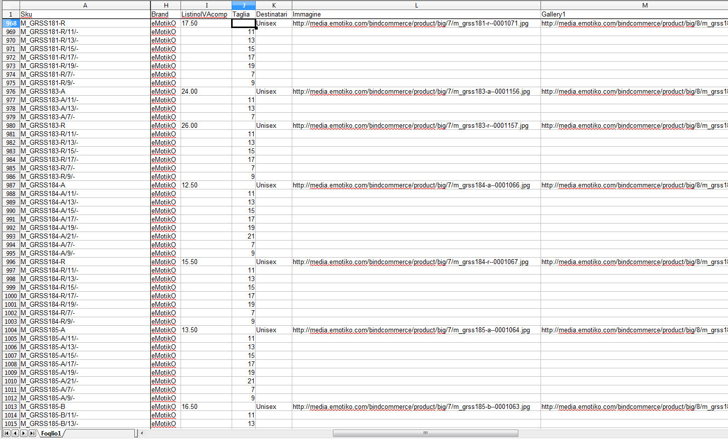Click the Taglia header cell
The width and height of the screenshot is (728, 439).
(243, 14)
